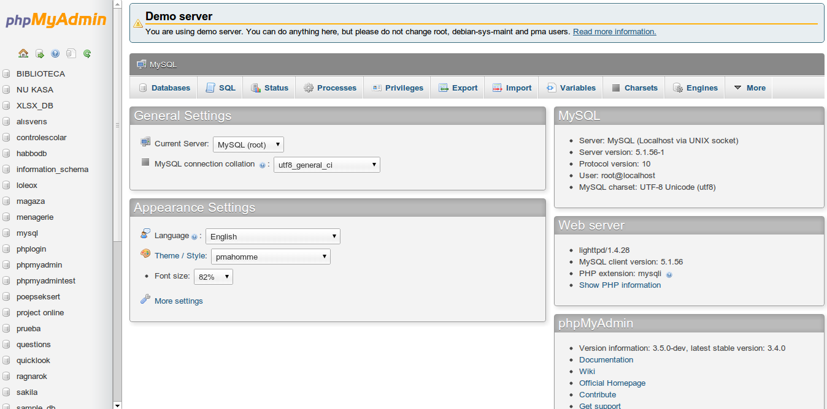
Task: Click the XLSX_DB database icon
Action: (6, 106)
